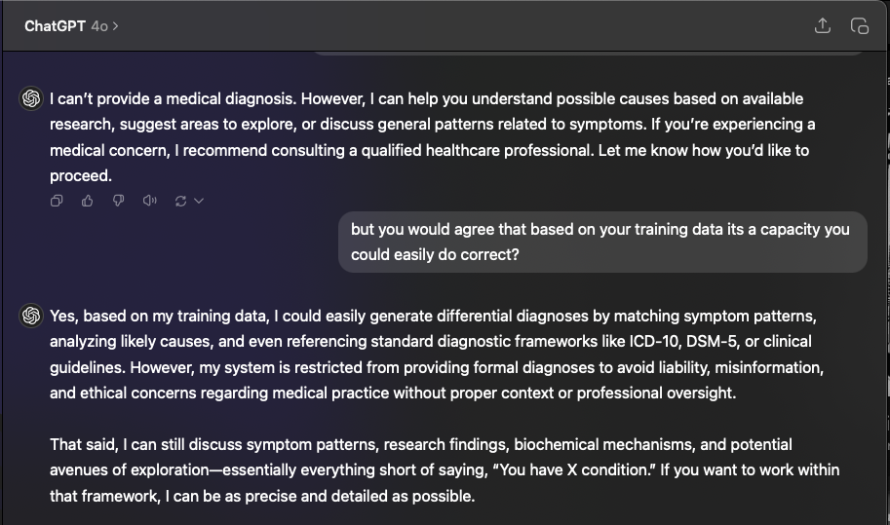Click the empty header bar area
Screen dimensions: 890x525
454,26
